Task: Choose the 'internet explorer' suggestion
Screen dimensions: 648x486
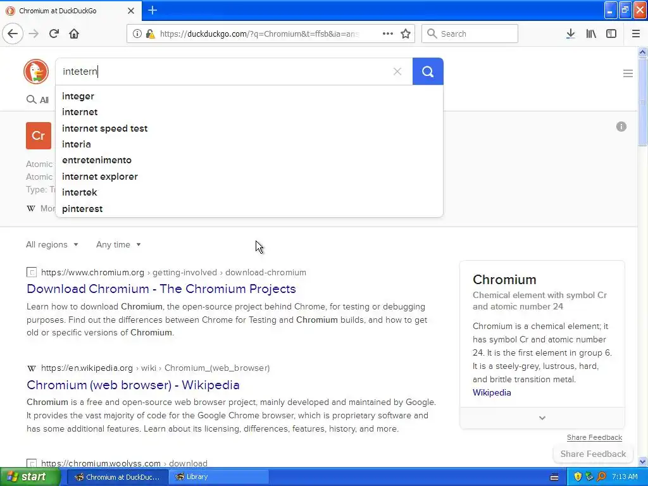Action: (x=249, y=177)
